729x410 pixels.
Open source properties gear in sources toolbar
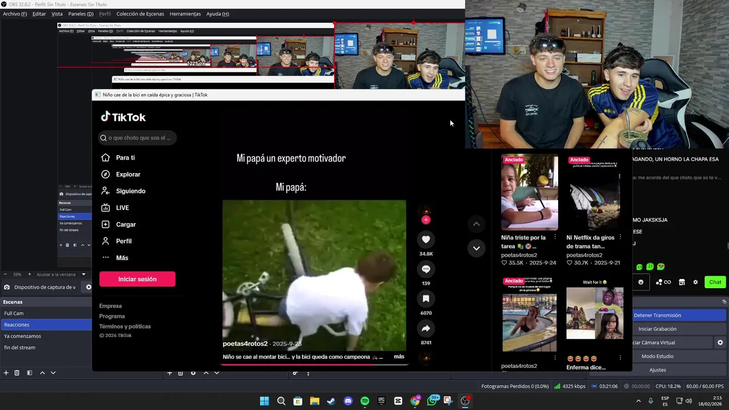coord(193,373)
